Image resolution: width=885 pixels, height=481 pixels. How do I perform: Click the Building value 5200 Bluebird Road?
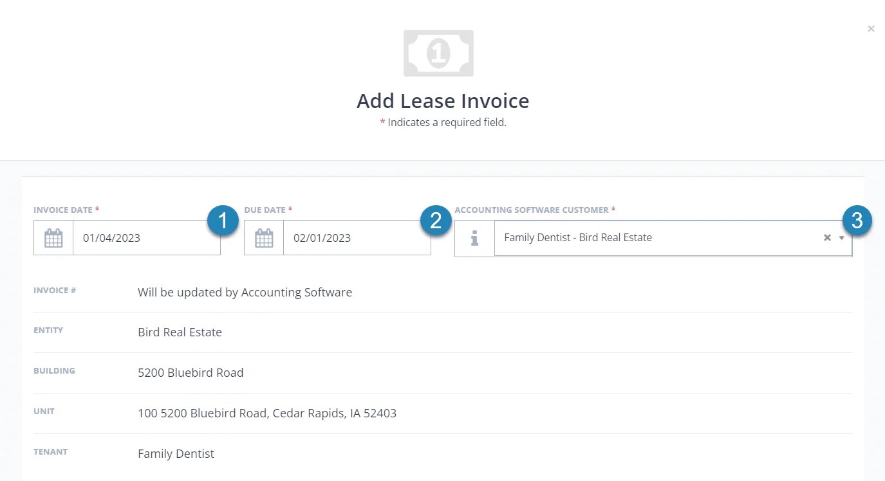click(191, 372)
